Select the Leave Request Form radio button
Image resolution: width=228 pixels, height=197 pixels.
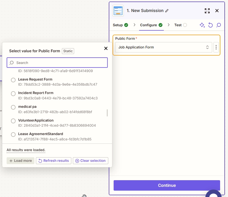click(x=13, y=80)
